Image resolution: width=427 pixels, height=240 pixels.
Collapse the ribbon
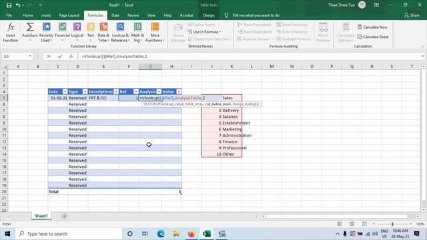click(422, 47)
